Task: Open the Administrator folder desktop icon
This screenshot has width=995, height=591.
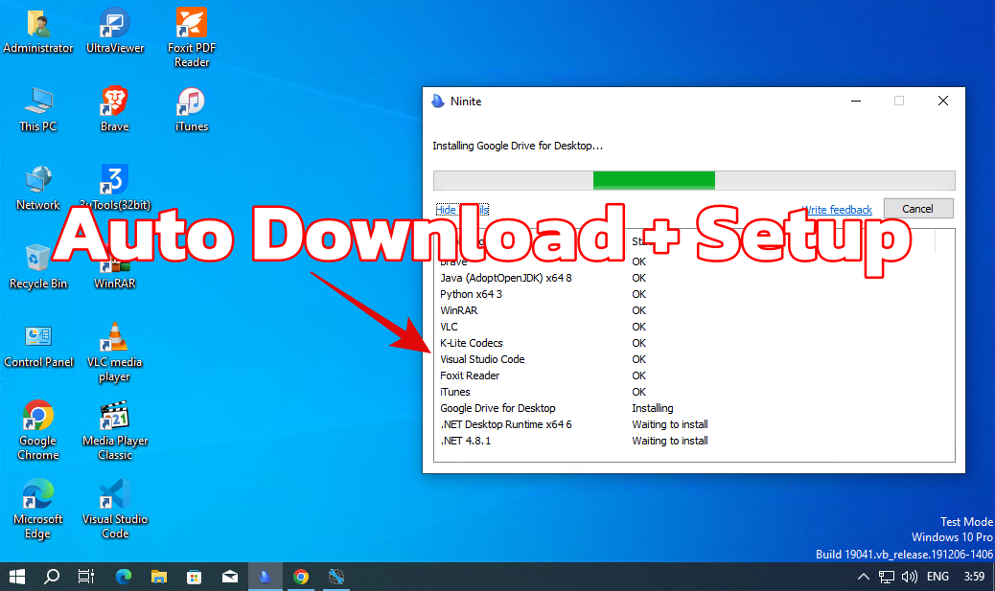Action: 38,32
